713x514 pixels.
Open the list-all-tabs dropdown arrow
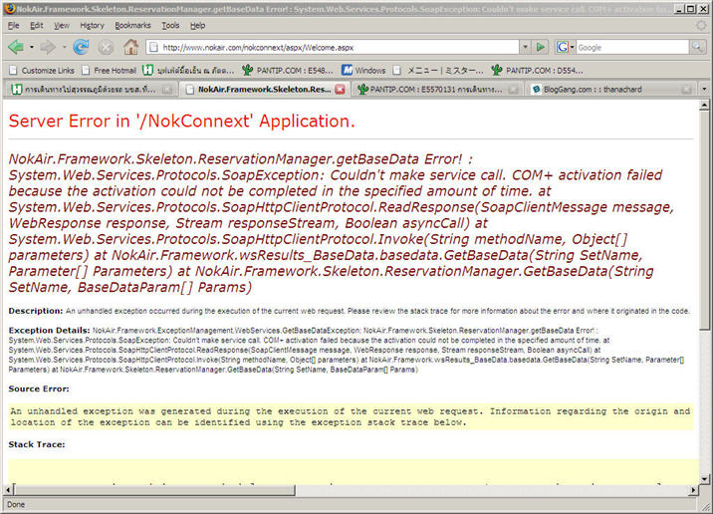(x=704, y=90)
